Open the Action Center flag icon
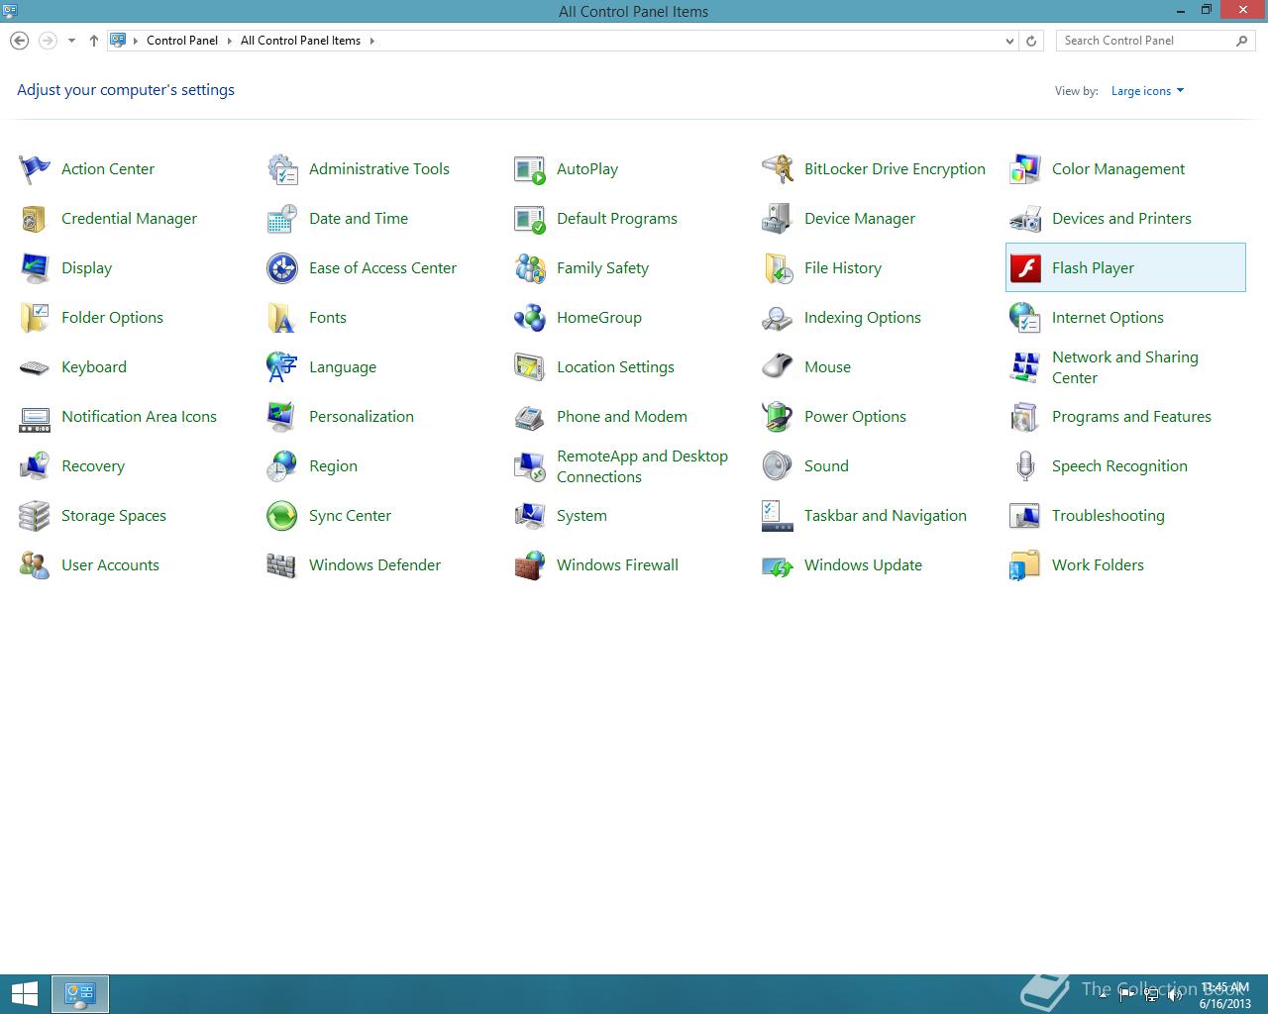The height and width of the screenshot is (1014, 1268). click(35, 169)
